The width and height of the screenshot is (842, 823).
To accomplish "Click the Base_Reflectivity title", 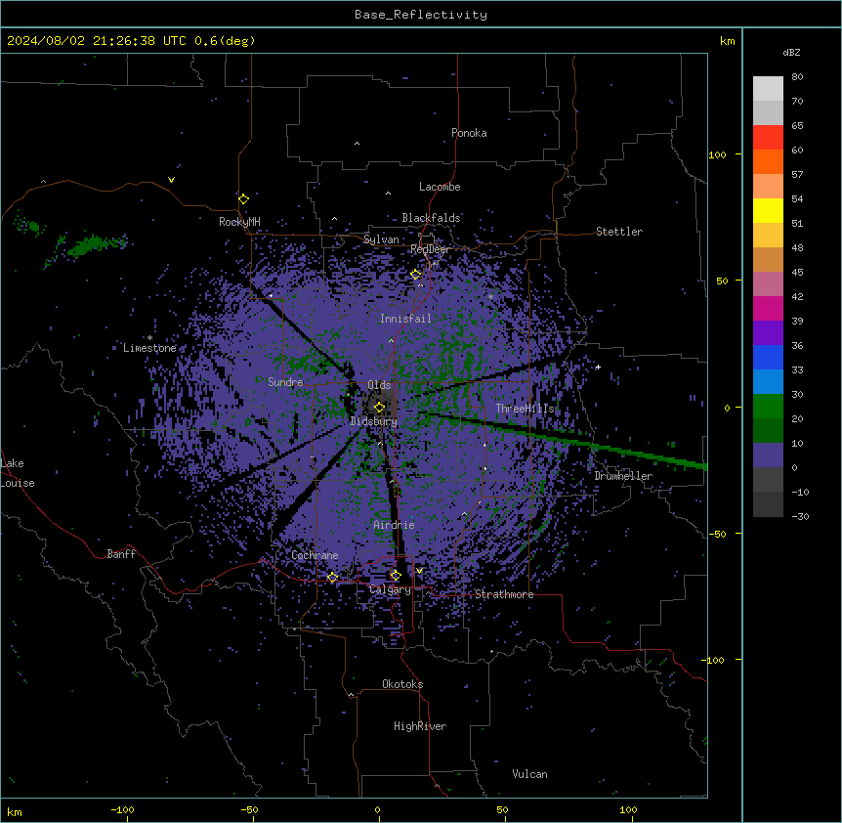I will coord(421,15).
